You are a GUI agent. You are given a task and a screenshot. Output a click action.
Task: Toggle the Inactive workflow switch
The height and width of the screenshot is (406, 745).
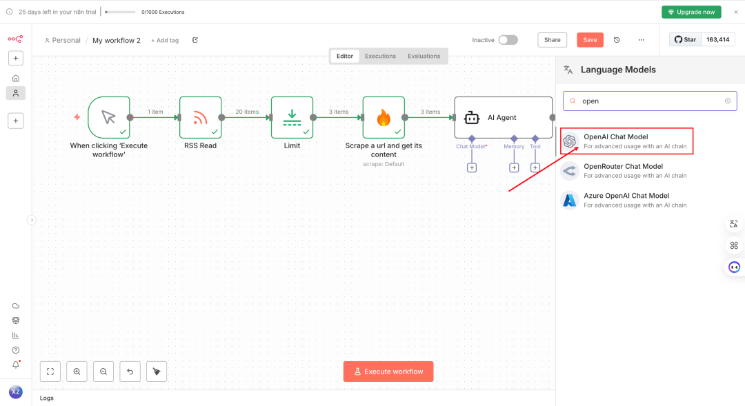[x=508, y=40]
